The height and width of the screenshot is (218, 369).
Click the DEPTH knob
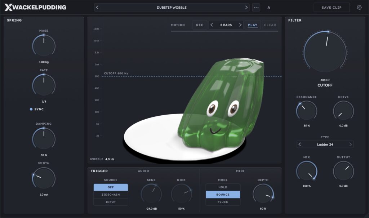(263, 194)
